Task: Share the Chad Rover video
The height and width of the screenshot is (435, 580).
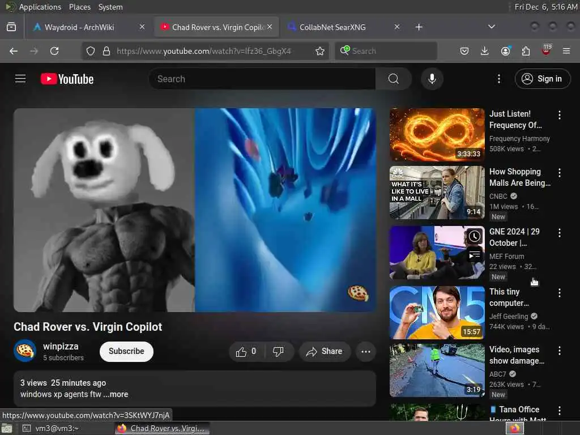Action: pyautogui.click(x=324, y=351)
